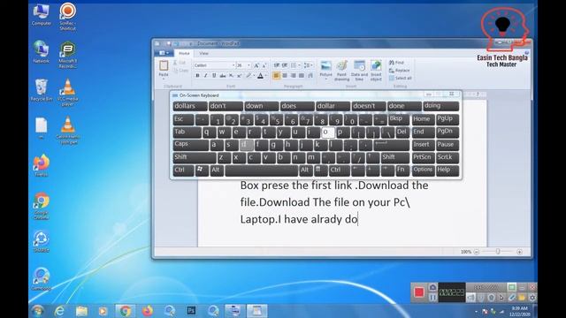Viewport: 566px width, 318px height.
Task: Click the zoom out minus button
Action: [x=477, y=252]
